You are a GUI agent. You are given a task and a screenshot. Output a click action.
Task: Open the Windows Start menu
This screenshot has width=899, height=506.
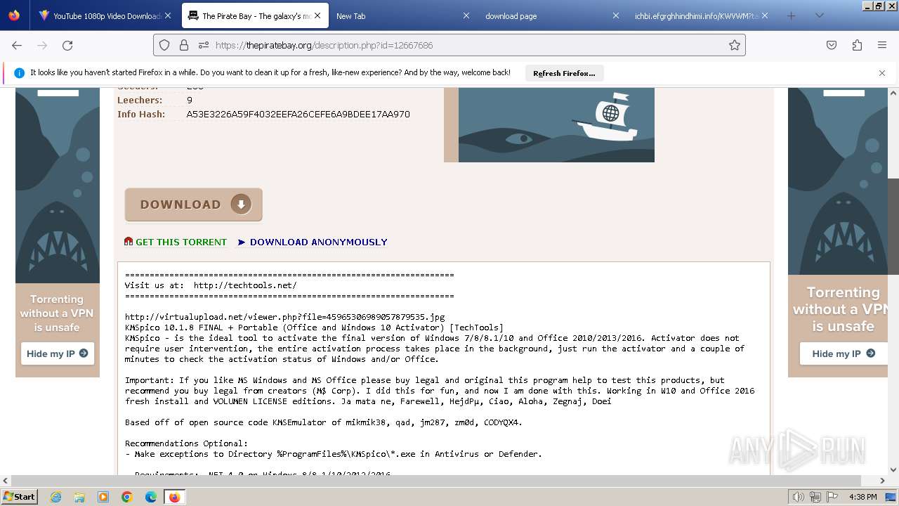point(19,497)
